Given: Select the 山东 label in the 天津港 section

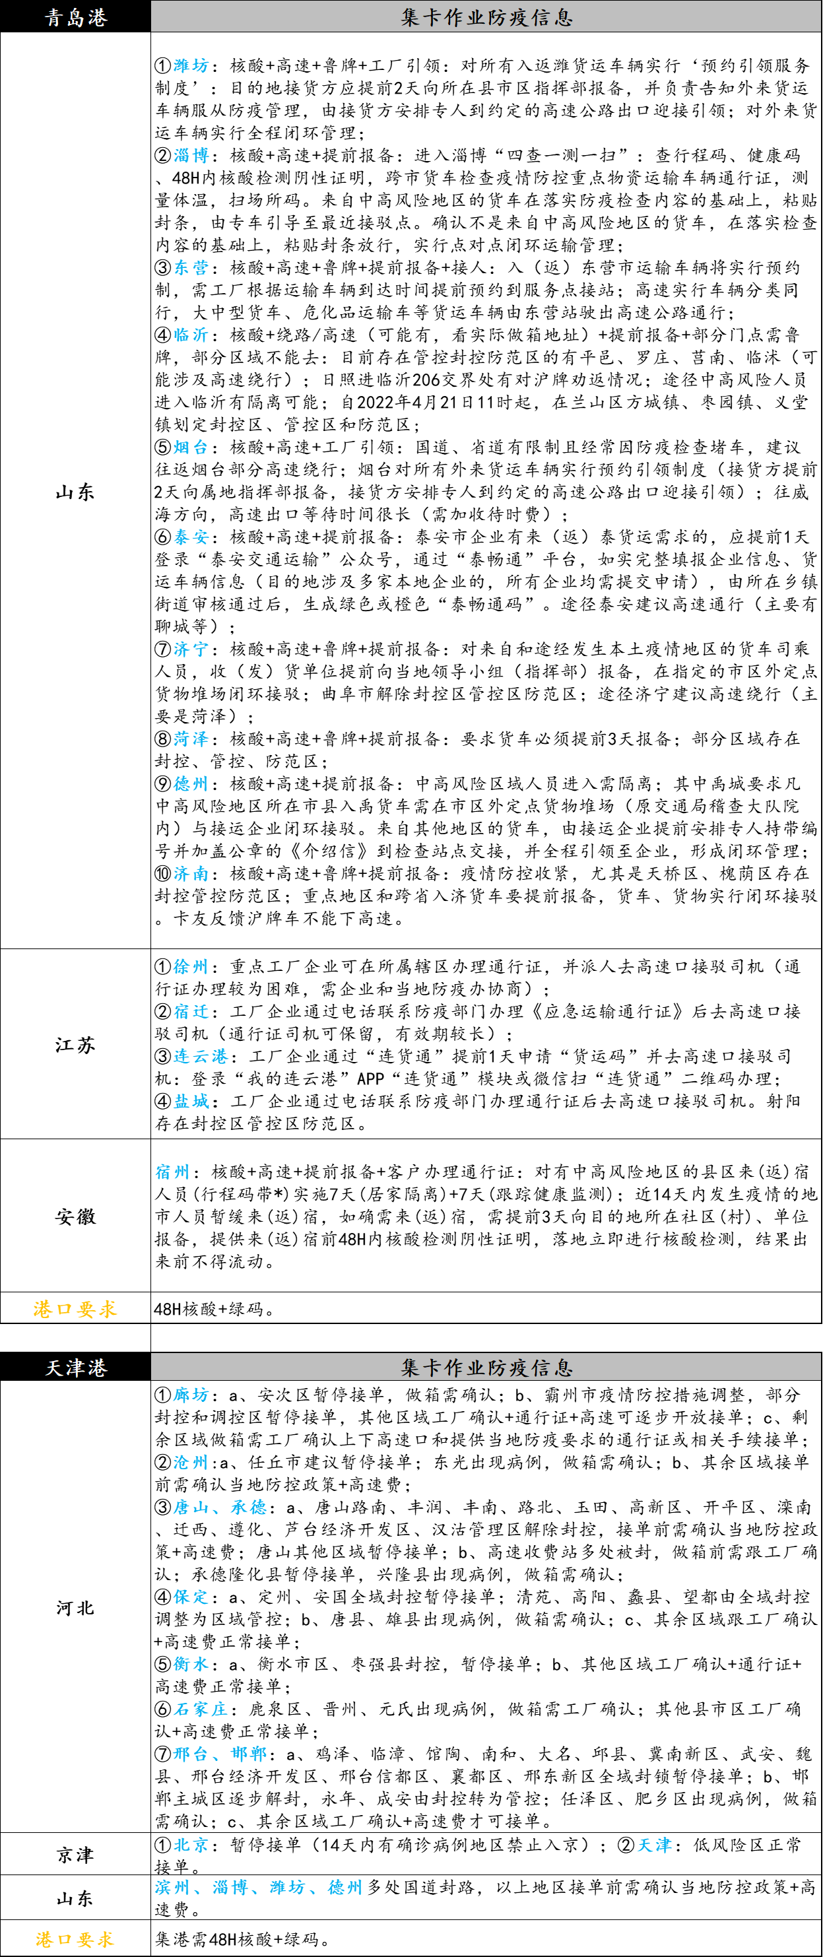Looking at the screenshot, I should pos(75,1898).
